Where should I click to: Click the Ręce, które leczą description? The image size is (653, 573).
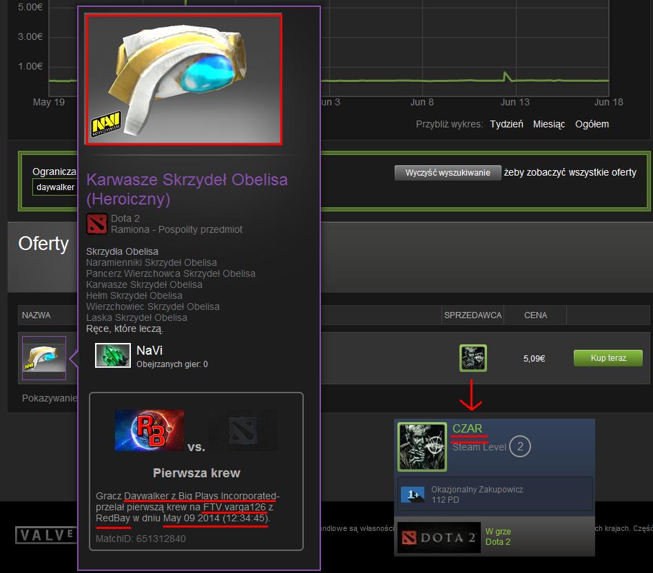[x=125, y=329]
